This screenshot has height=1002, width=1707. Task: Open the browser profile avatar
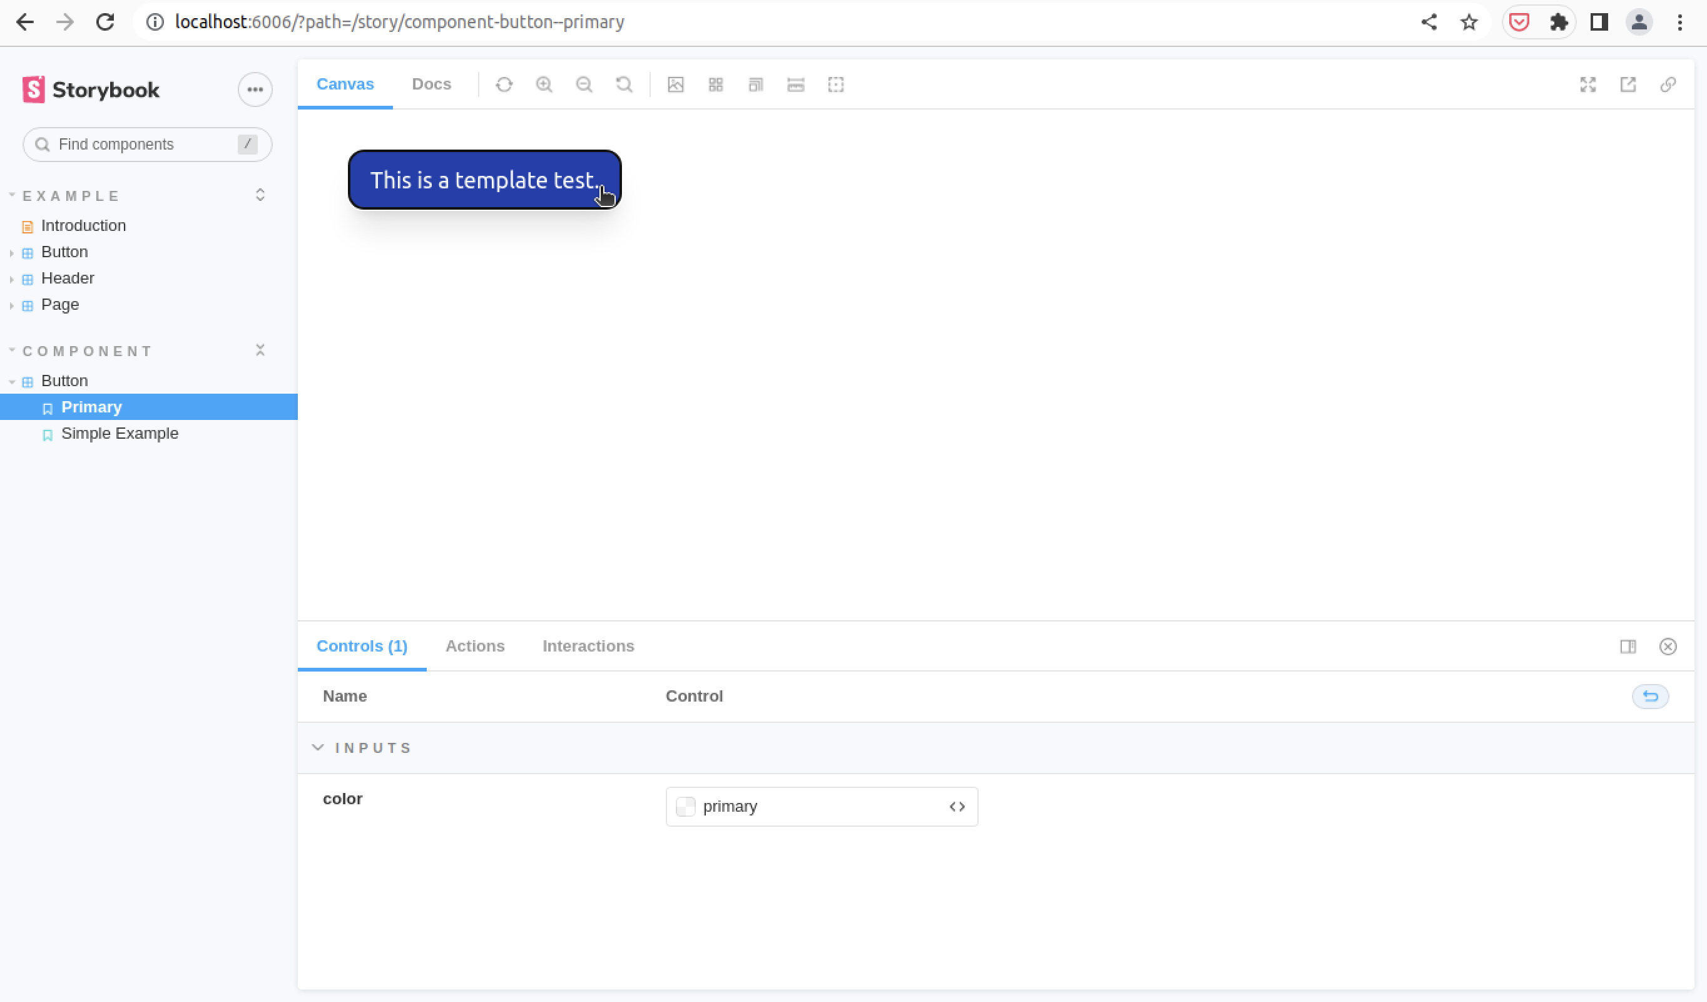point(1639,23)
